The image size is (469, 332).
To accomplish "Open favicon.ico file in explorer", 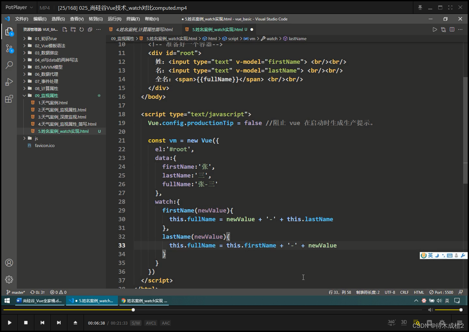I will [62, 145].
